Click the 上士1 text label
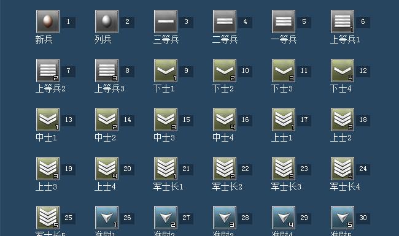 point(282,138)
